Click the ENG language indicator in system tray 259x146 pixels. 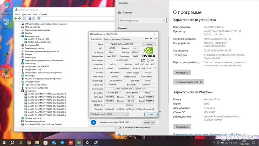(x=235, y=143)
